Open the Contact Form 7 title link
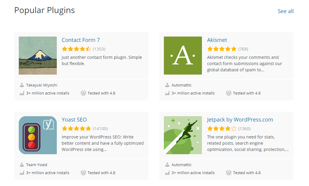309x186 pixels. click(81, 40)
